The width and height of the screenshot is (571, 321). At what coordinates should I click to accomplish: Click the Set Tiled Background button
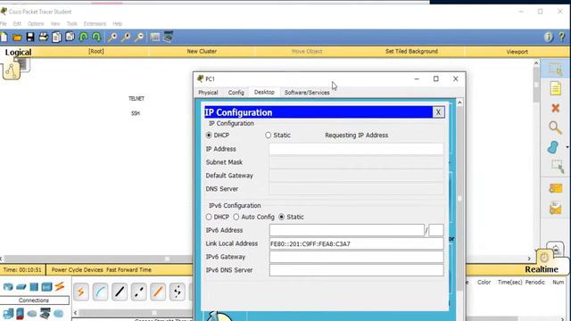(x=411, y=52)
